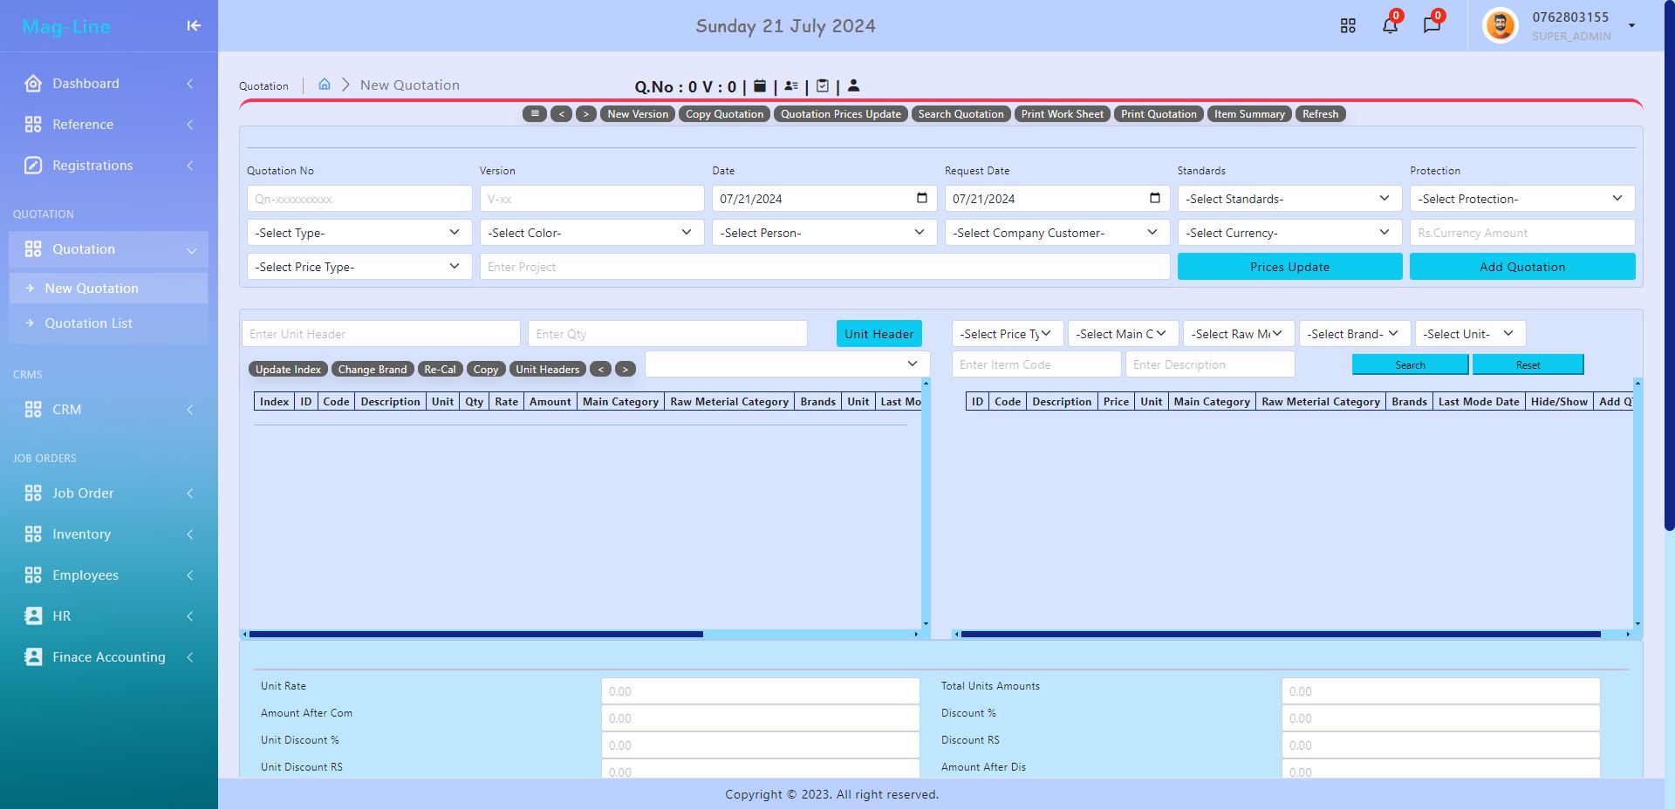Click the hamburger list button in toolbar
1675x809 pixels.
534,114
